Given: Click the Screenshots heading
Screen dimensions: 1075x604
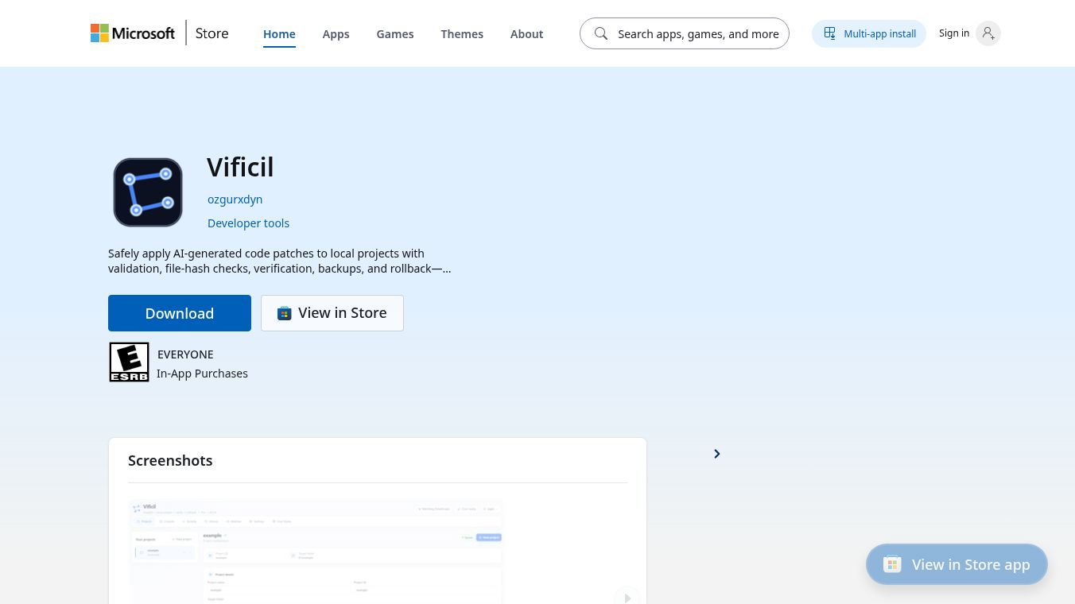Looking at the screenshot, I should coord(170,461).
